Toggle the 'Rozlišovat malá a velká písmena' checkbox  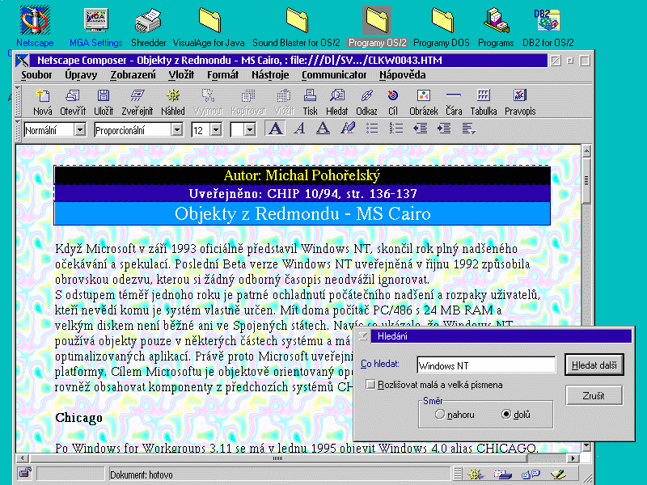point(371,385)
